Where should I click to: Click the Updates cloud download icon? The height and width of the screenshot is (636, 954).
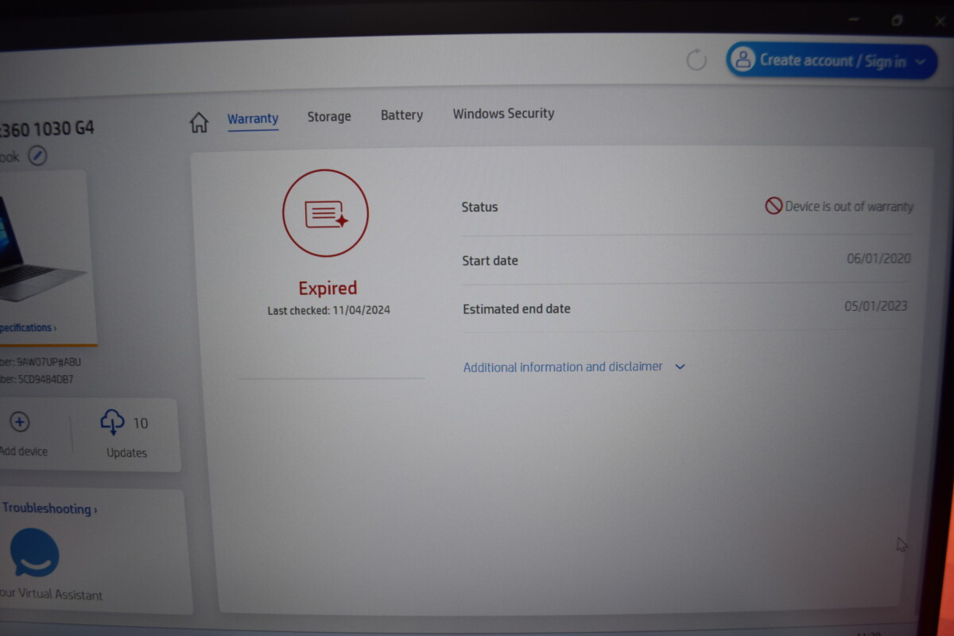[112, 421]
